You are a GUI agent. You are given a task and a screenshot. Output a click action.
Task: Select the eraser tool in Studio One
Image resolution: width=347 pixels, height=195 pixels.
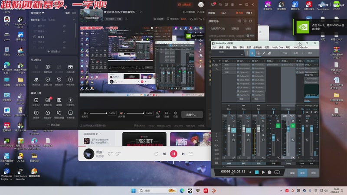(x=269, y=53)
